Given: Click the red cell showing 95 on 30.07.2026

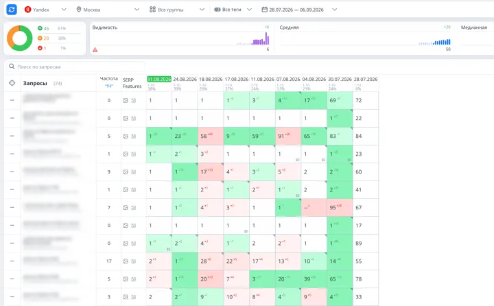Looking at the screenshot, I should [x=340, y=207].
